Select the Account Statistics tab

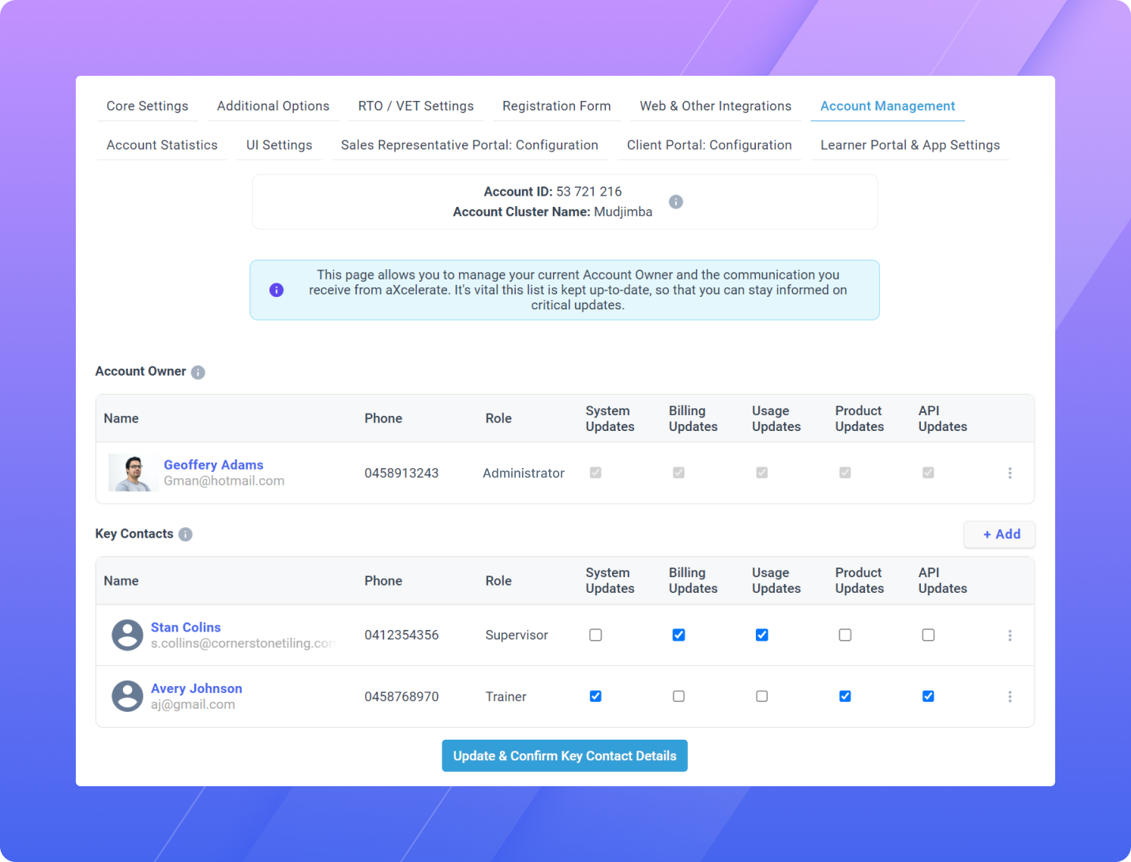point(162,144)
